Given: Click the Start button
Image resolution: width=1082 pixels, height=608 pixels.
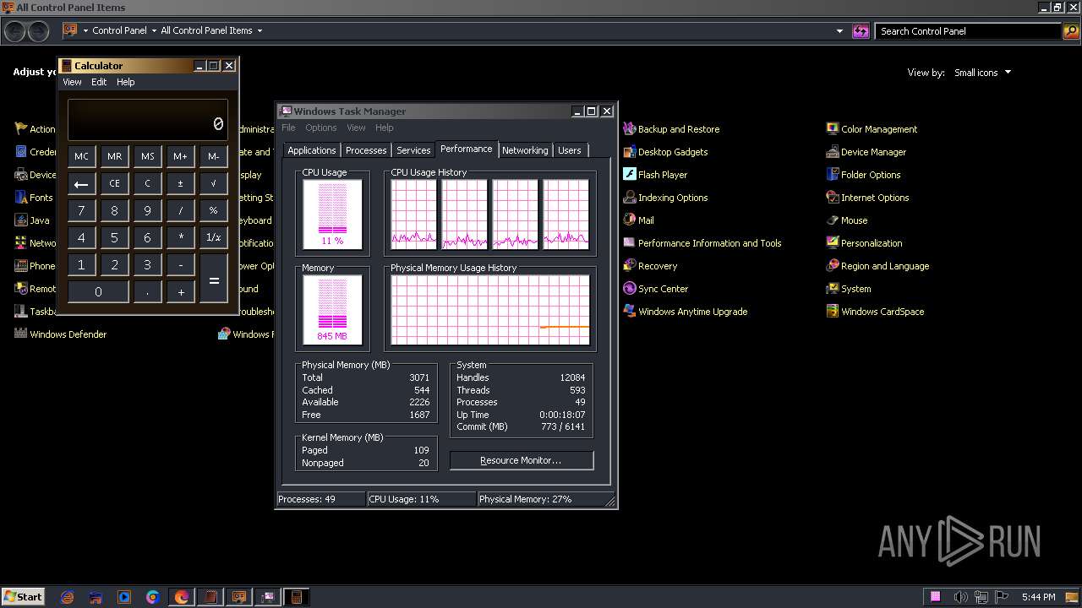Looking at the screenshot, I should coord(23,597).
